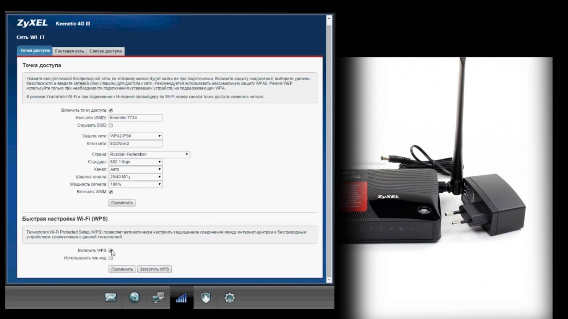This screenshot has width=568, height=319.
Task: Toggle the 'Использовать пин-код' checkbox
Action: tap(110, 258)
